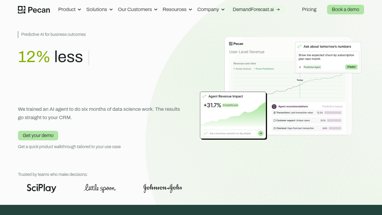The image size is (382, 215).
Task: Expand the Company dropdown menu
Action: 211,10
